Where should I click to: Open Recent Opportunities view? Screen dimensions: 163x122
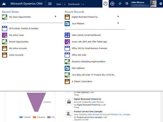tap(19, 42)
